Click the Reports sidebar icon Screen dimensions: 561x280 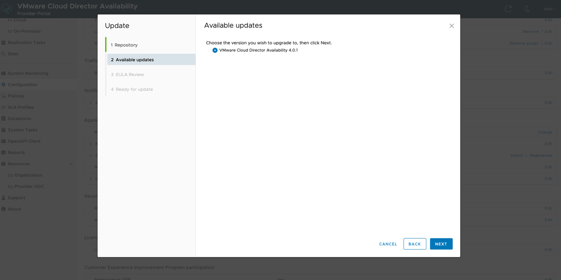(4, 153)
